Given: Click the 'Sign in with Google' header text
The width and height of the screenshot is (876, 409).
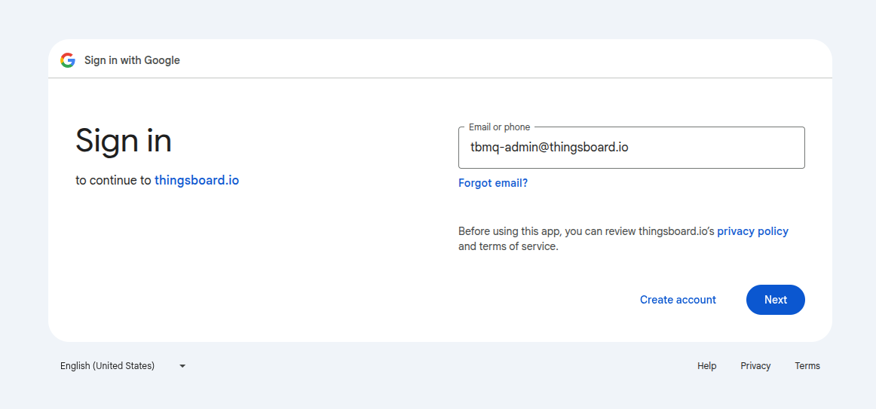Looking at the screenshot, I should point(132,60).
